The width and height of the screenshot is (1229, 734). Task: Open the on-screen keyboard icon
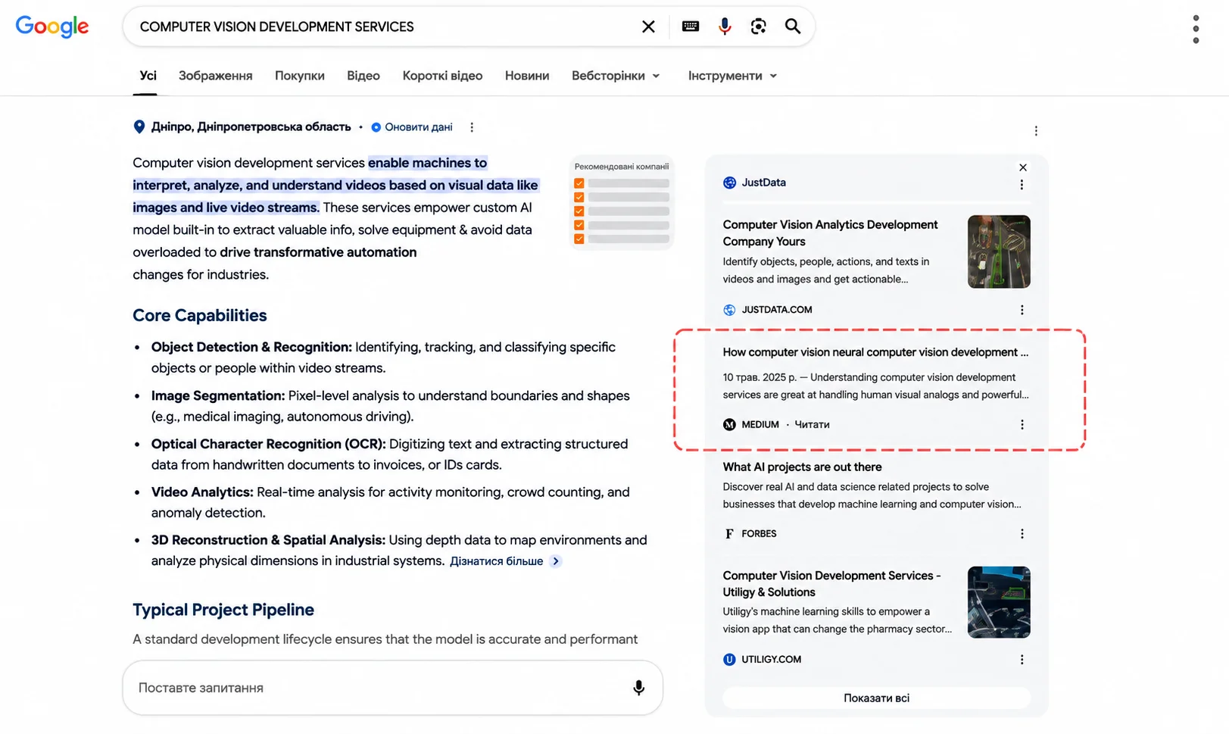pyautogui.click(x=690, y=27)
